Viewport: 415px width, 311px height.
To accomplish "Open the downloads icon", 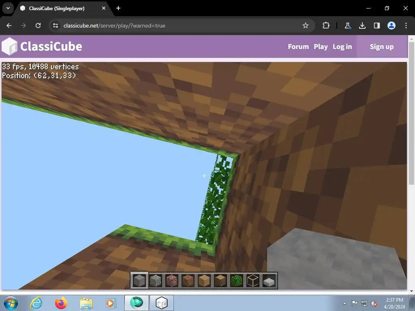I will tap(362, 26).
